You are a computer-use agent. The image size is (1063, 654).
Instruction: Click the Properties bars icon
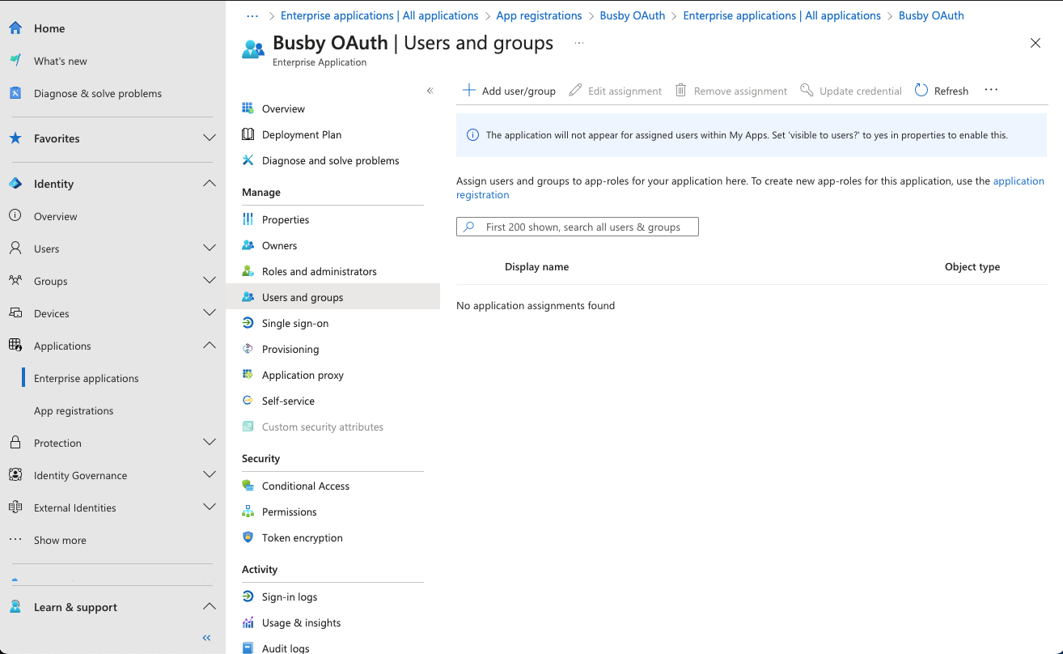[x=248, y=219]
